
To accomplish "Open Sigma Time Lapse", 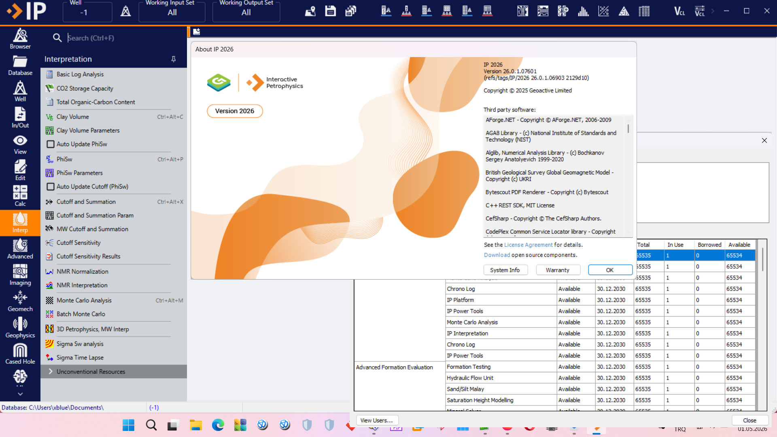I will pyautogui.click(x=80, y=358).
